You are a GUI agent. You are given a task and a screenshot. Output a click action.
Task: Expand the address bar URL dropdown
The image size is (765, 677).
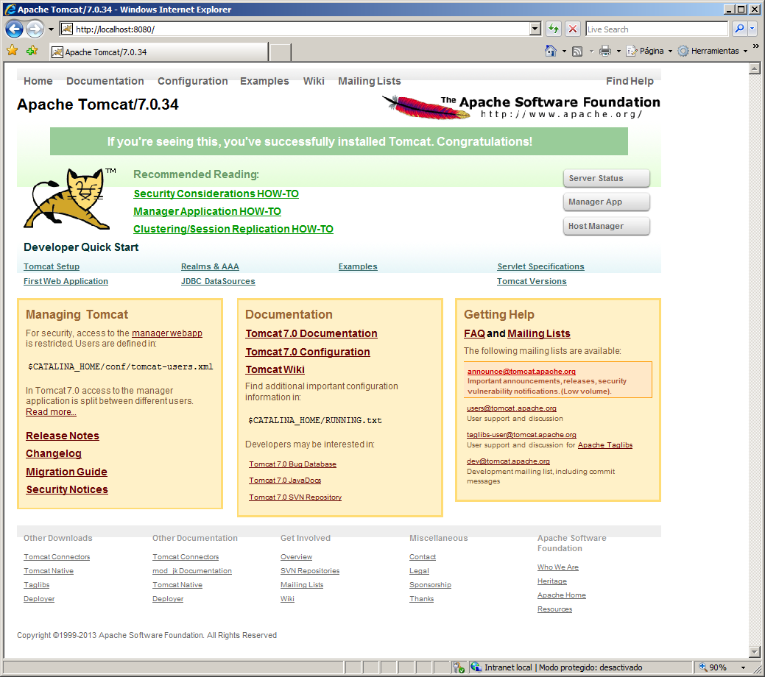pos(535,29)
